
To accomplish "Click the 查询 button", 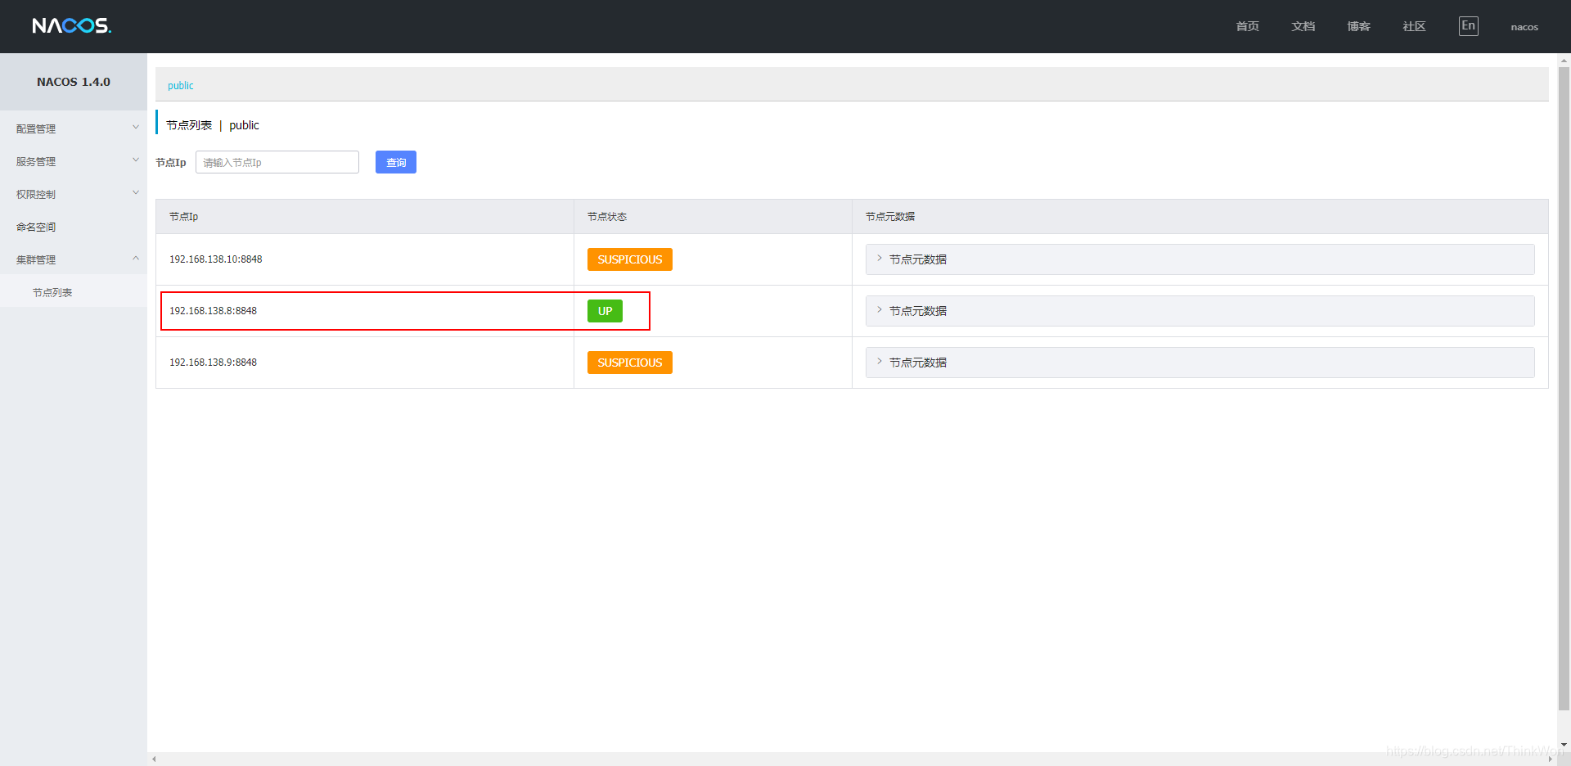I will pos(396,162).
